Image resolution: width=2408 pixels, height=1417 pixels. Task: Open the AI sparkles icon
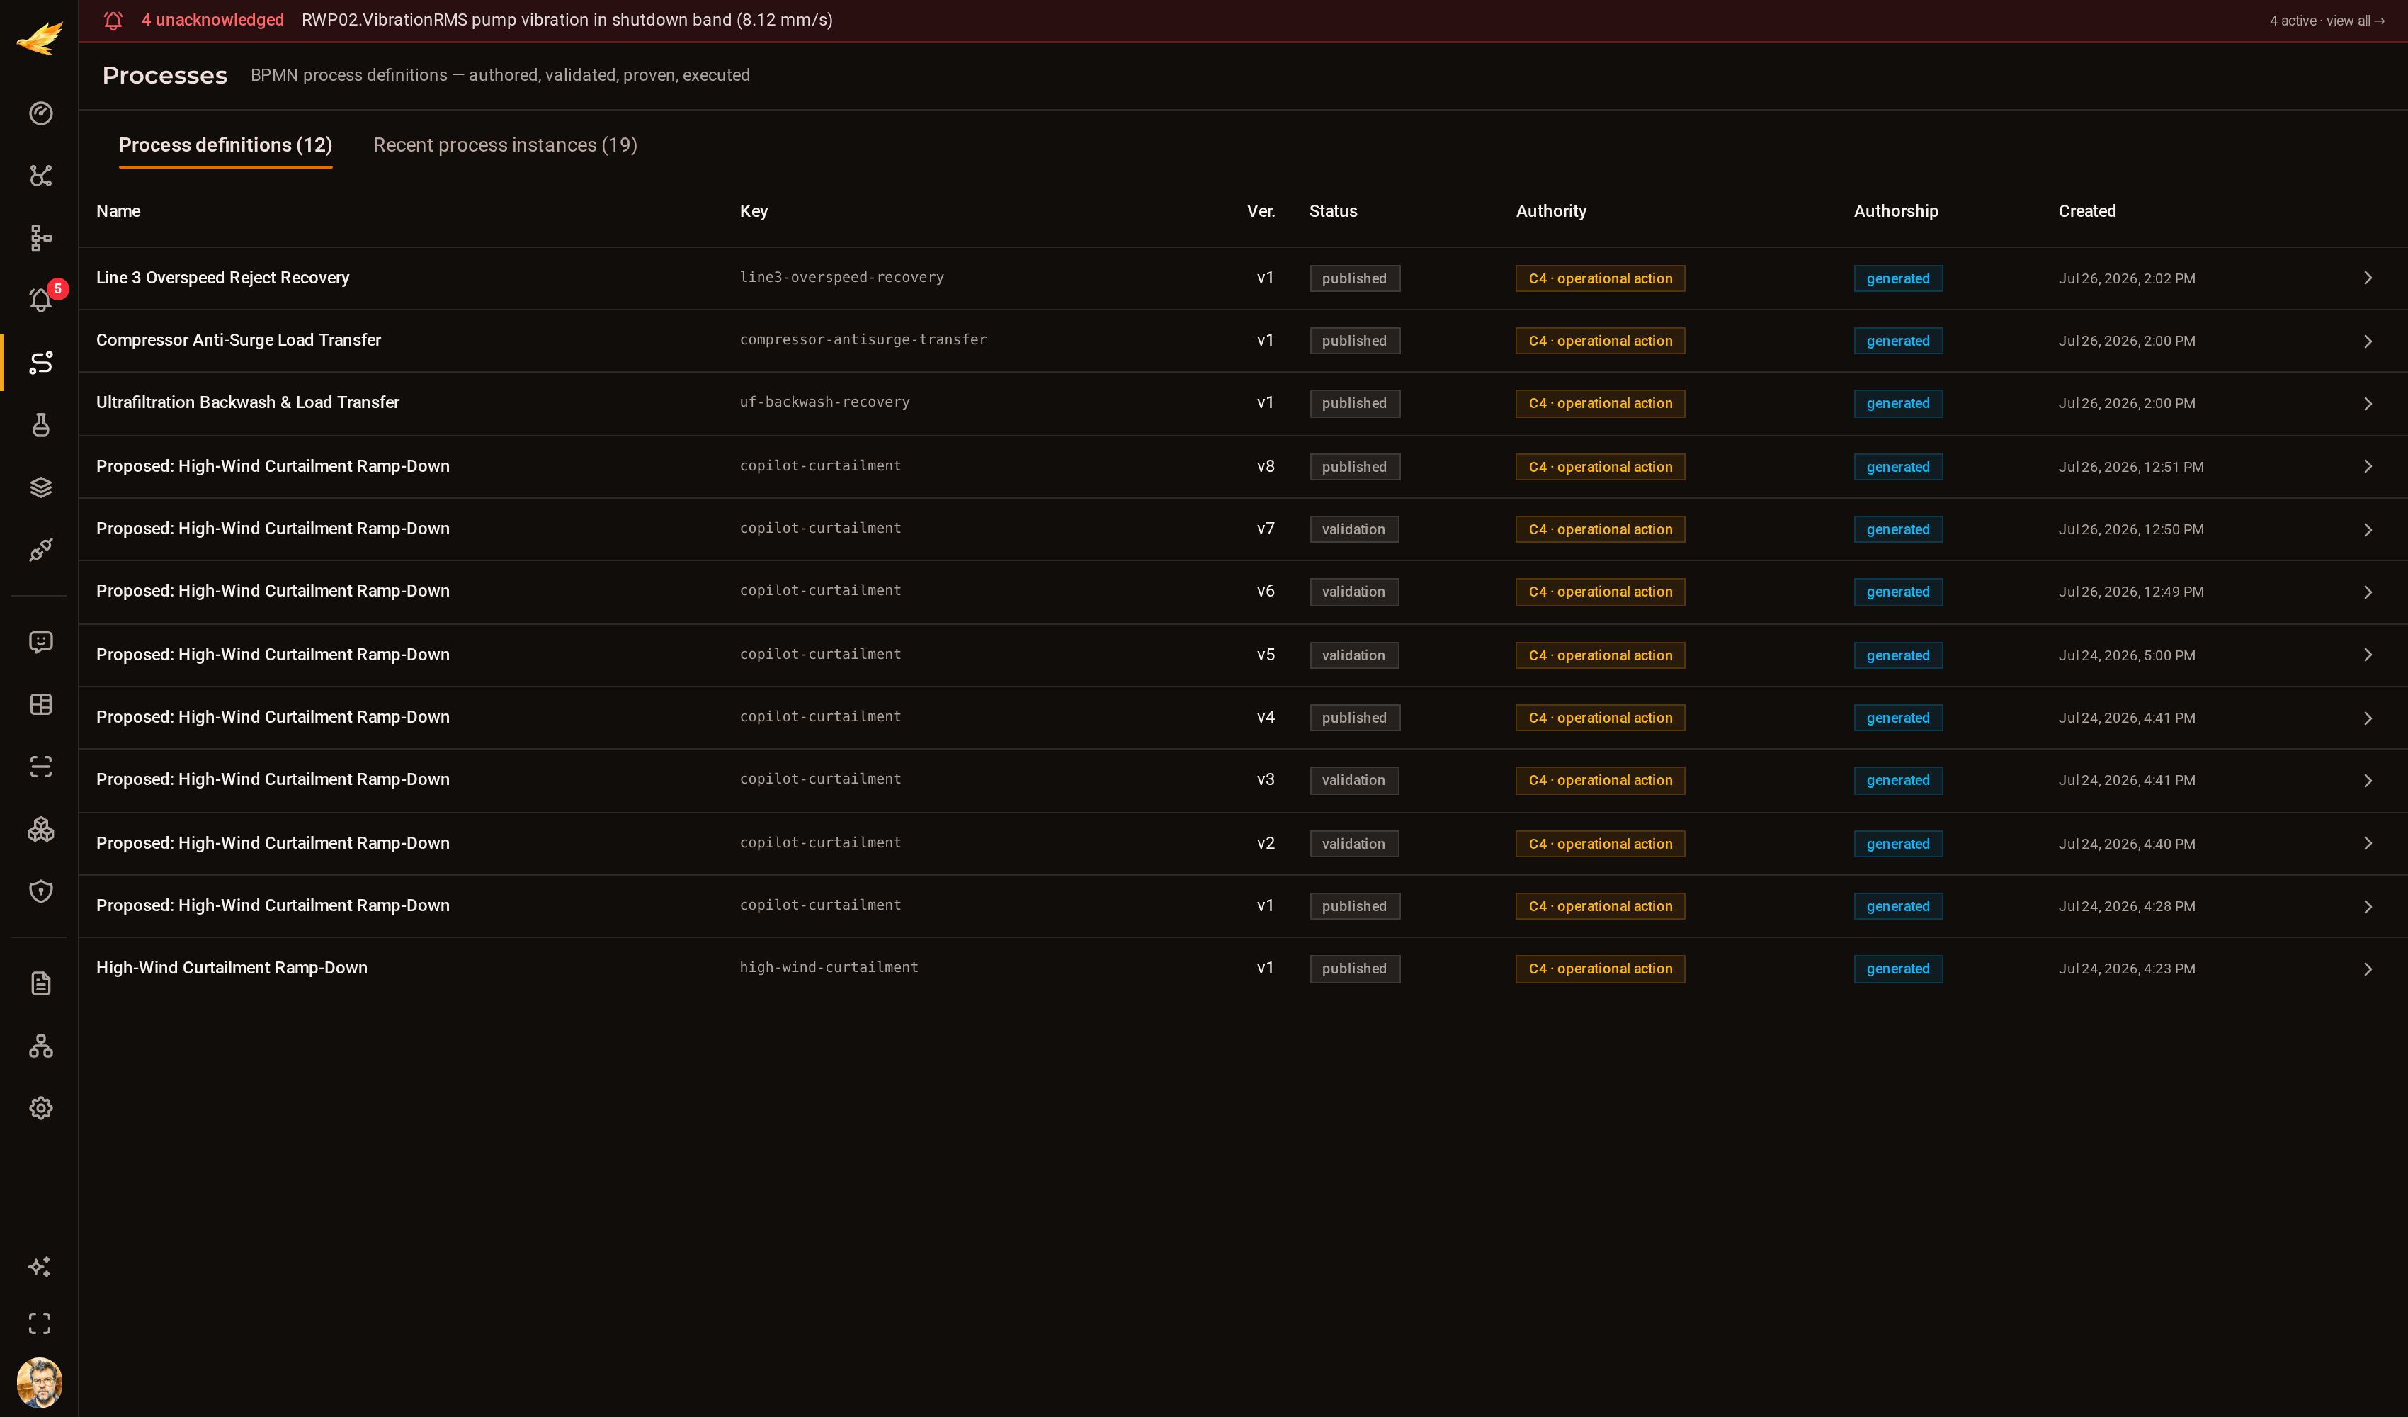click(x=40, y=1267)
